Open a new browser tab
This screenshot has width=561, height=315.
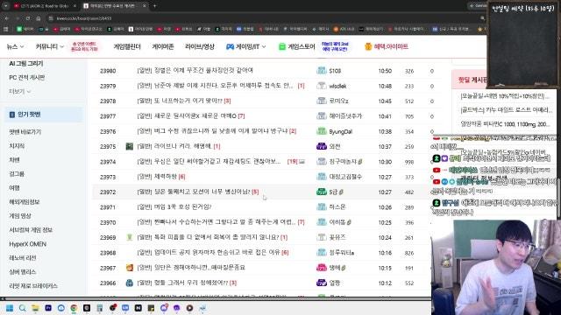pos(154,6)
